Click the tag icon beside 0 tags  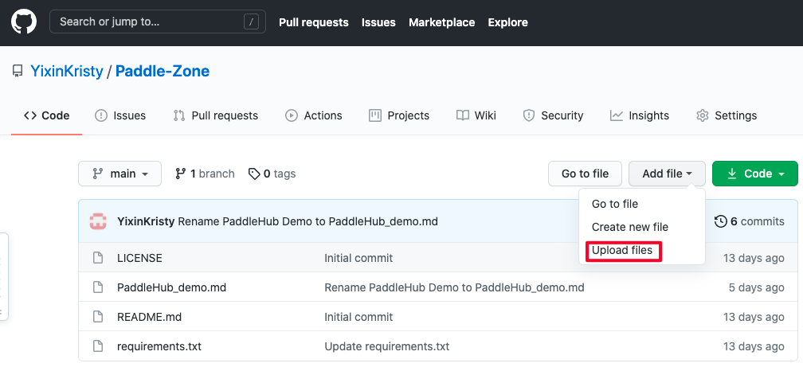pos(254,174)
